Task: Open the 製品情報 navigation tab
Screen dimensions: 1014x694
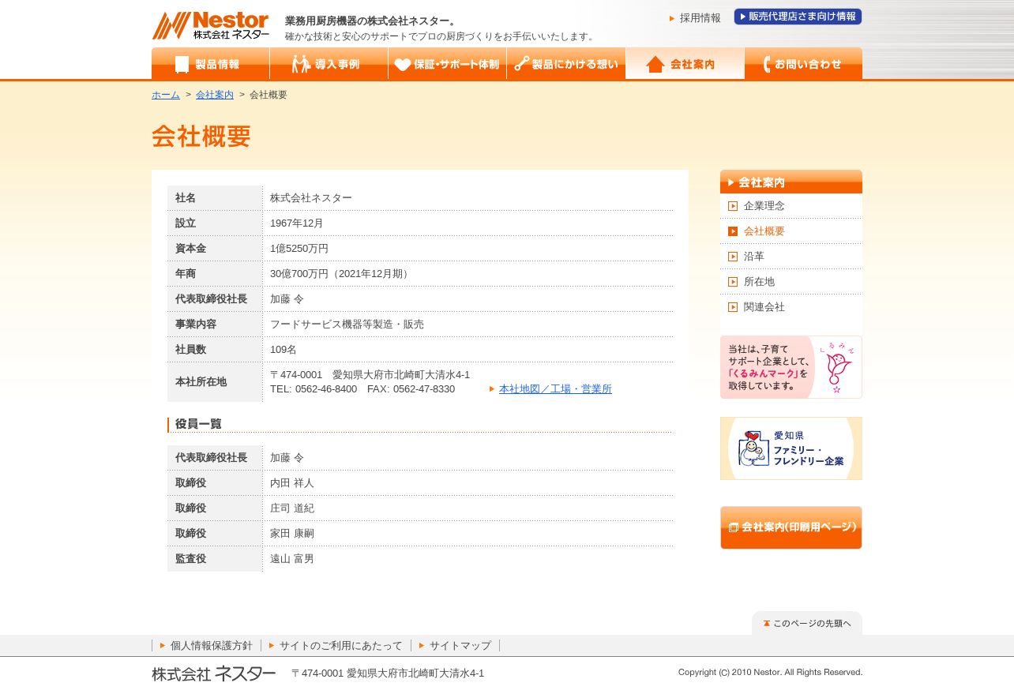Action: (210, 64)
